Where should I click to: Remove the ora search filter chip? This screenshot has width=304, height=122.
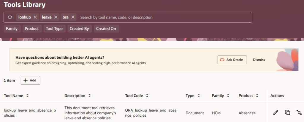(x=73, y=17)
